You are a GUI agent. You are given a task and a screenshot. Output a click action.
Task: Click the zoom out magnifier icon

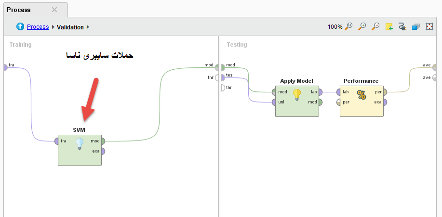click(x=375, y=27)
